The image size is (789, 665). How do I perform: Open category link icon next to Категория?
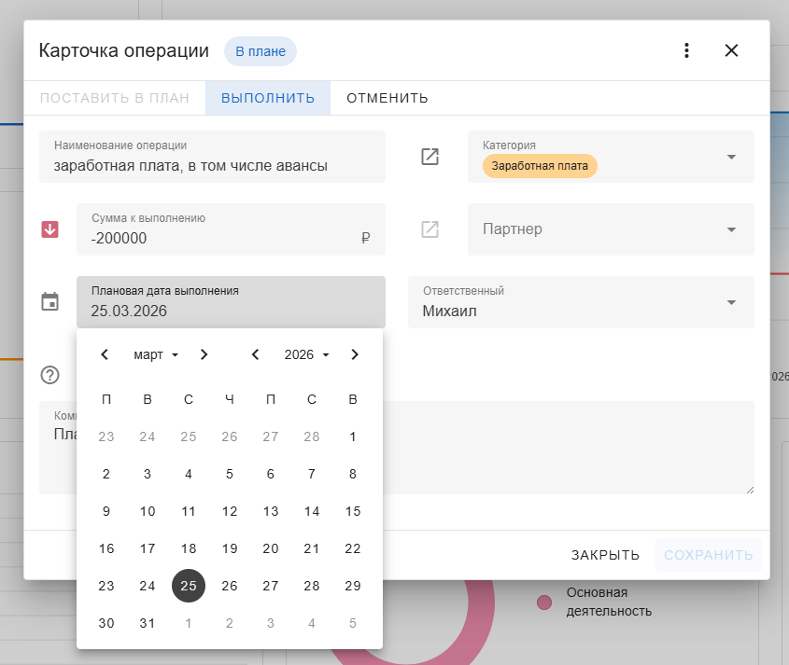[430, 157]
